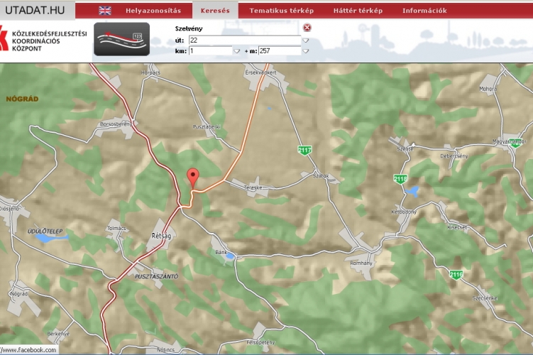Open the Háttér térkép menu
The width and height of the screenshot is (533, 355).
click(358, 11)
